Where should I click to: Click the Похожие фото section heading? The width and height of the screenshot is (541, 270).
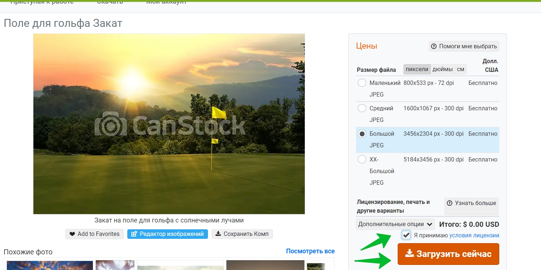tap(28, 252)
